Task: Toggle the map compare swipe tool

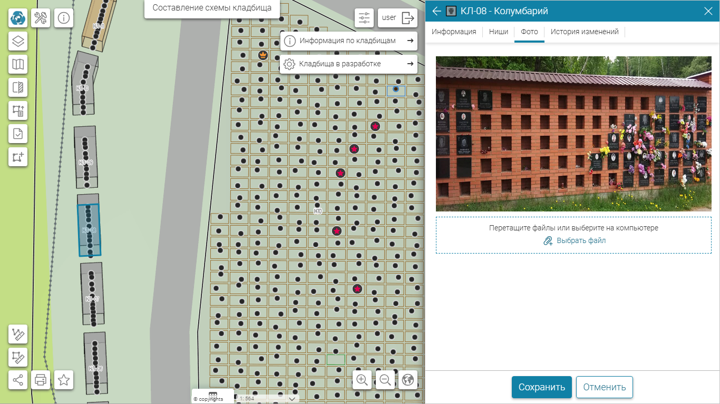Action: (x=18, y=87)
